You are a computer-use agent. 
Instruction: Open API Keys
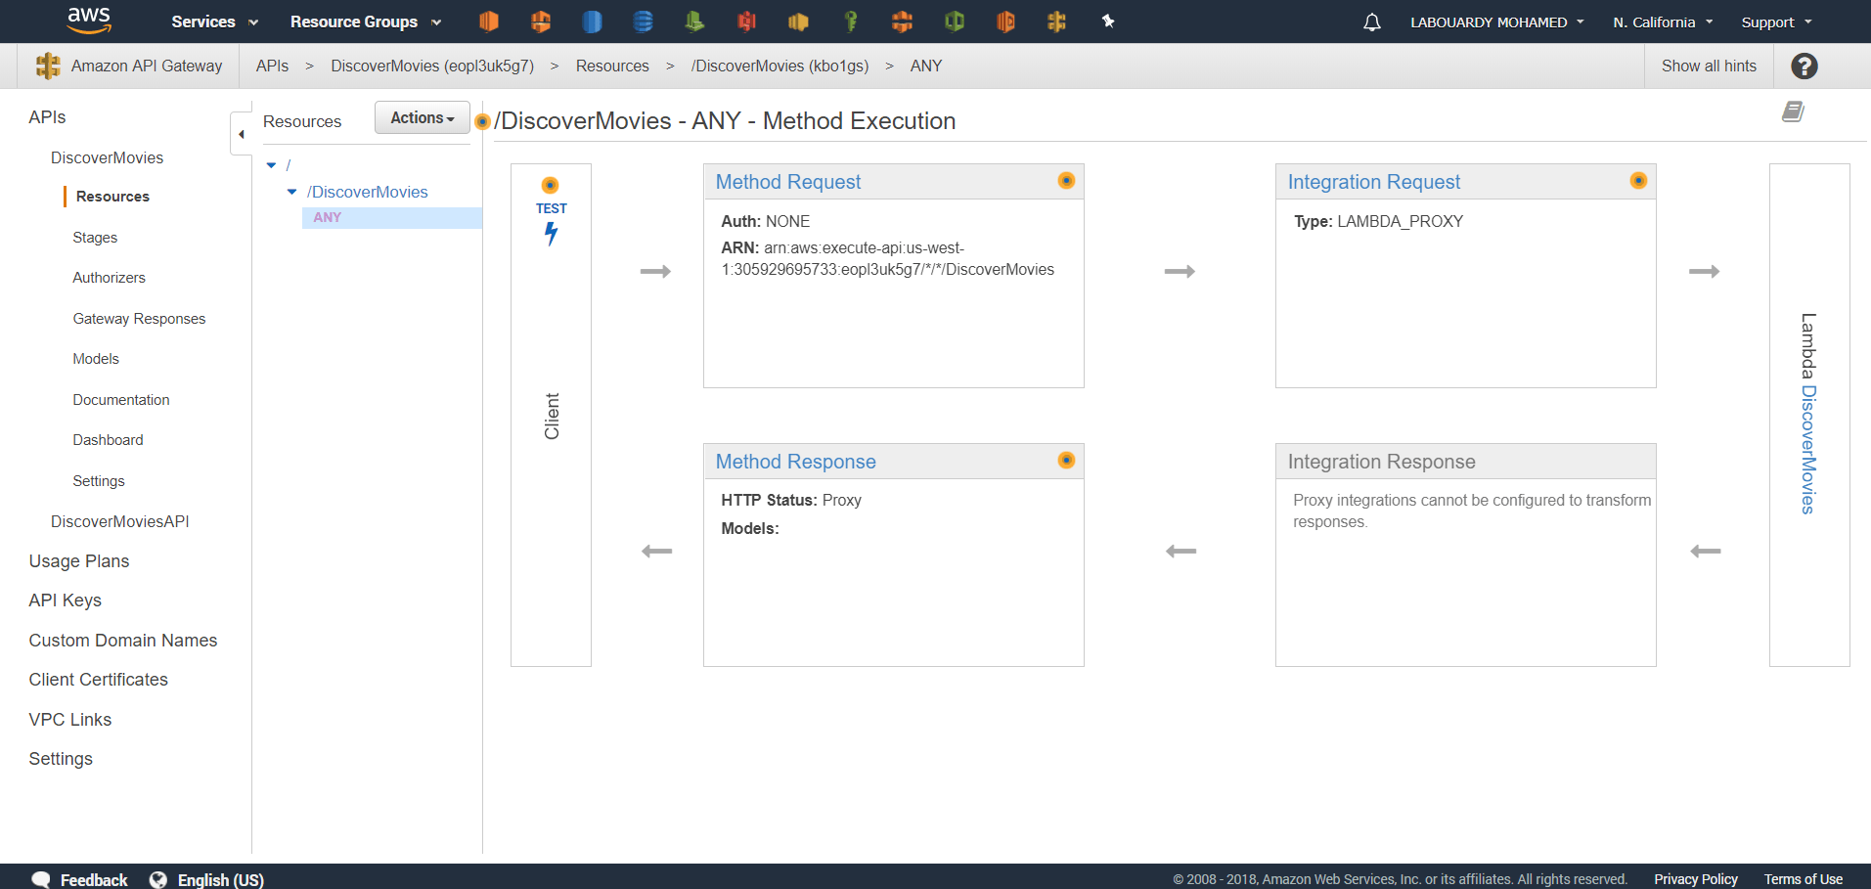point(66,600)
